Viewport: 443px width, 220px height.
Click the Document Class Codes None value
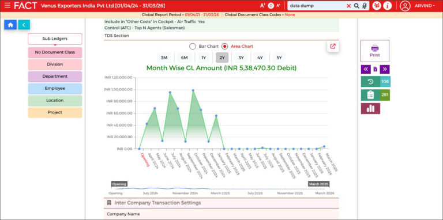point(290,14)
